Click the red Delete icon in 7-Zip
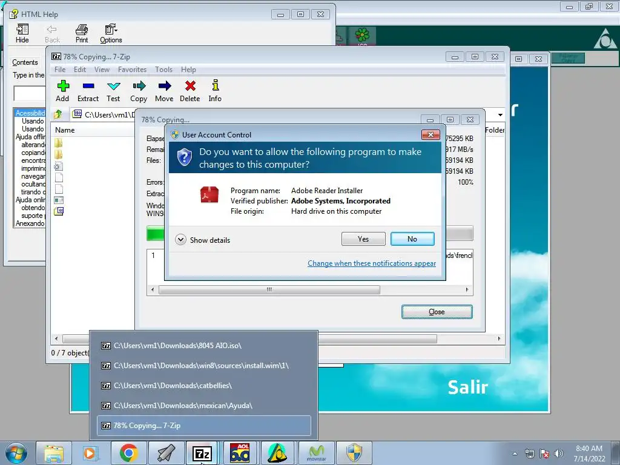The width and height of the screenshot is (620, 465). coord(190,91)
